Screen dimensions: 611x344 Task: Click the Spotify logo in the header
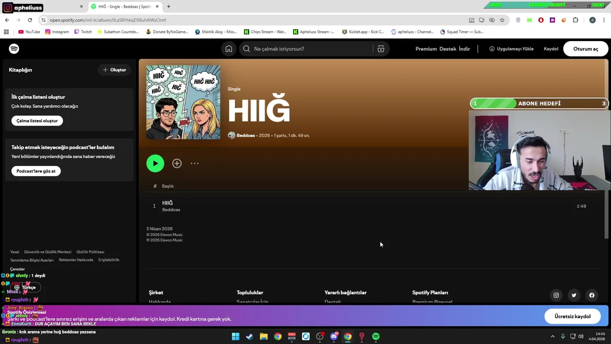14,49
